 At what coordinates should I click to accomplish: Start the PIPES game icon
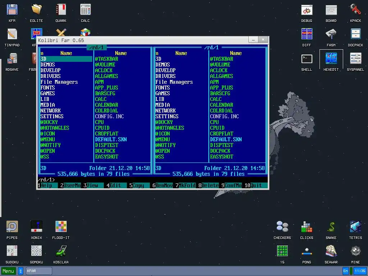point(12,230)
